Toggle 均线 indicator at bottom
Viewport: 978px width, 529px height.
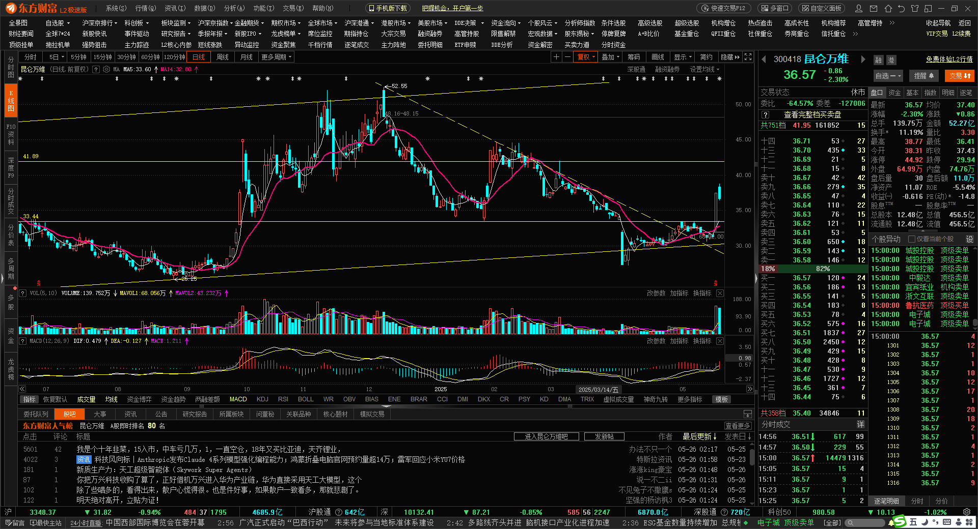coord(111,399)
